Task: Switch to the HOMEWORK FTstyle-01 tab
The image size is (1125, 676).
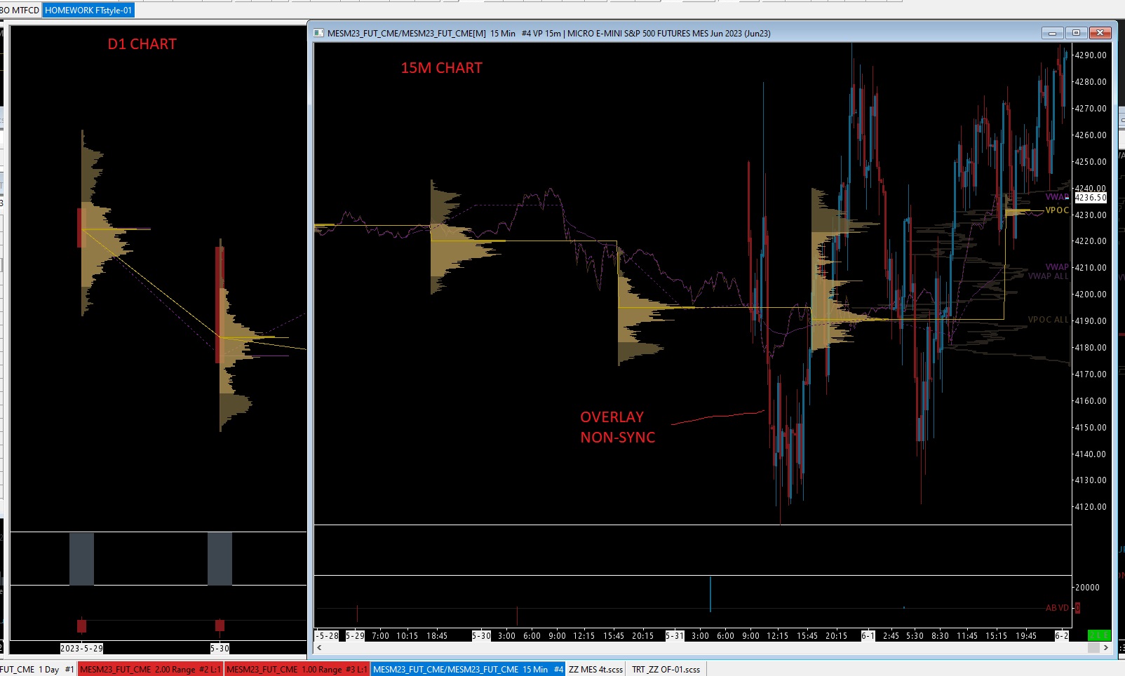Action: [x=88, y=11]
